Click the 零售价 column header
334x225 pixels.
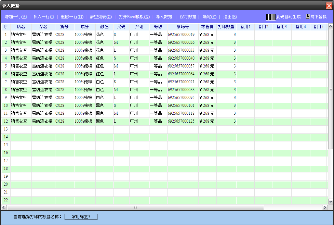(x=207, y=27)
